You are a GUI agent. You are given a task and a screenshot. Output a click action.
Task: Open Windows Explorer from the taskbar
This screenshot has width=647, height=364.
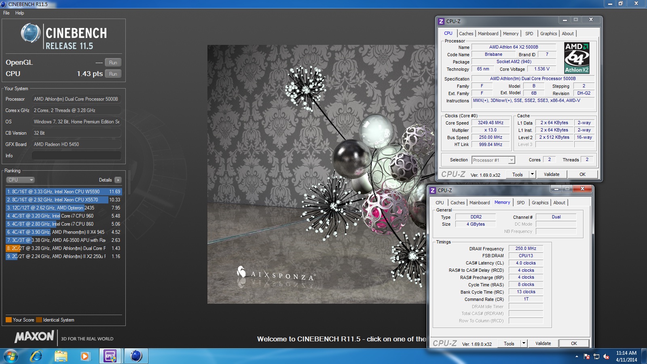point(61,356)
